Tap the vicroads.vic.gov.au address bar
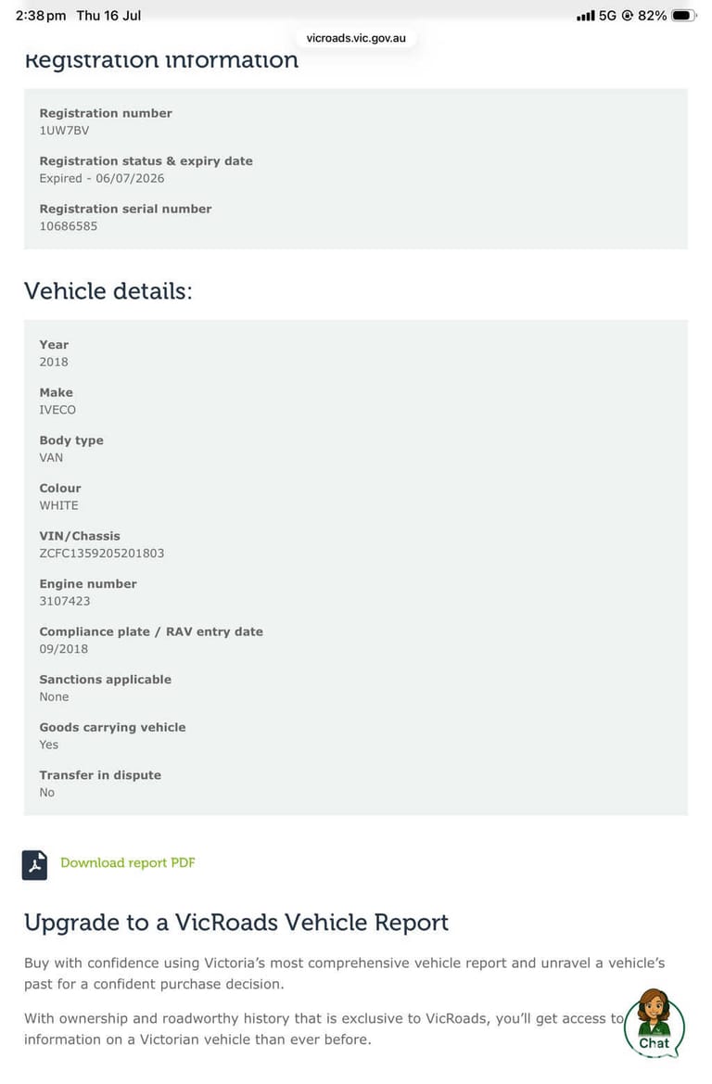 tap(356, 38)
